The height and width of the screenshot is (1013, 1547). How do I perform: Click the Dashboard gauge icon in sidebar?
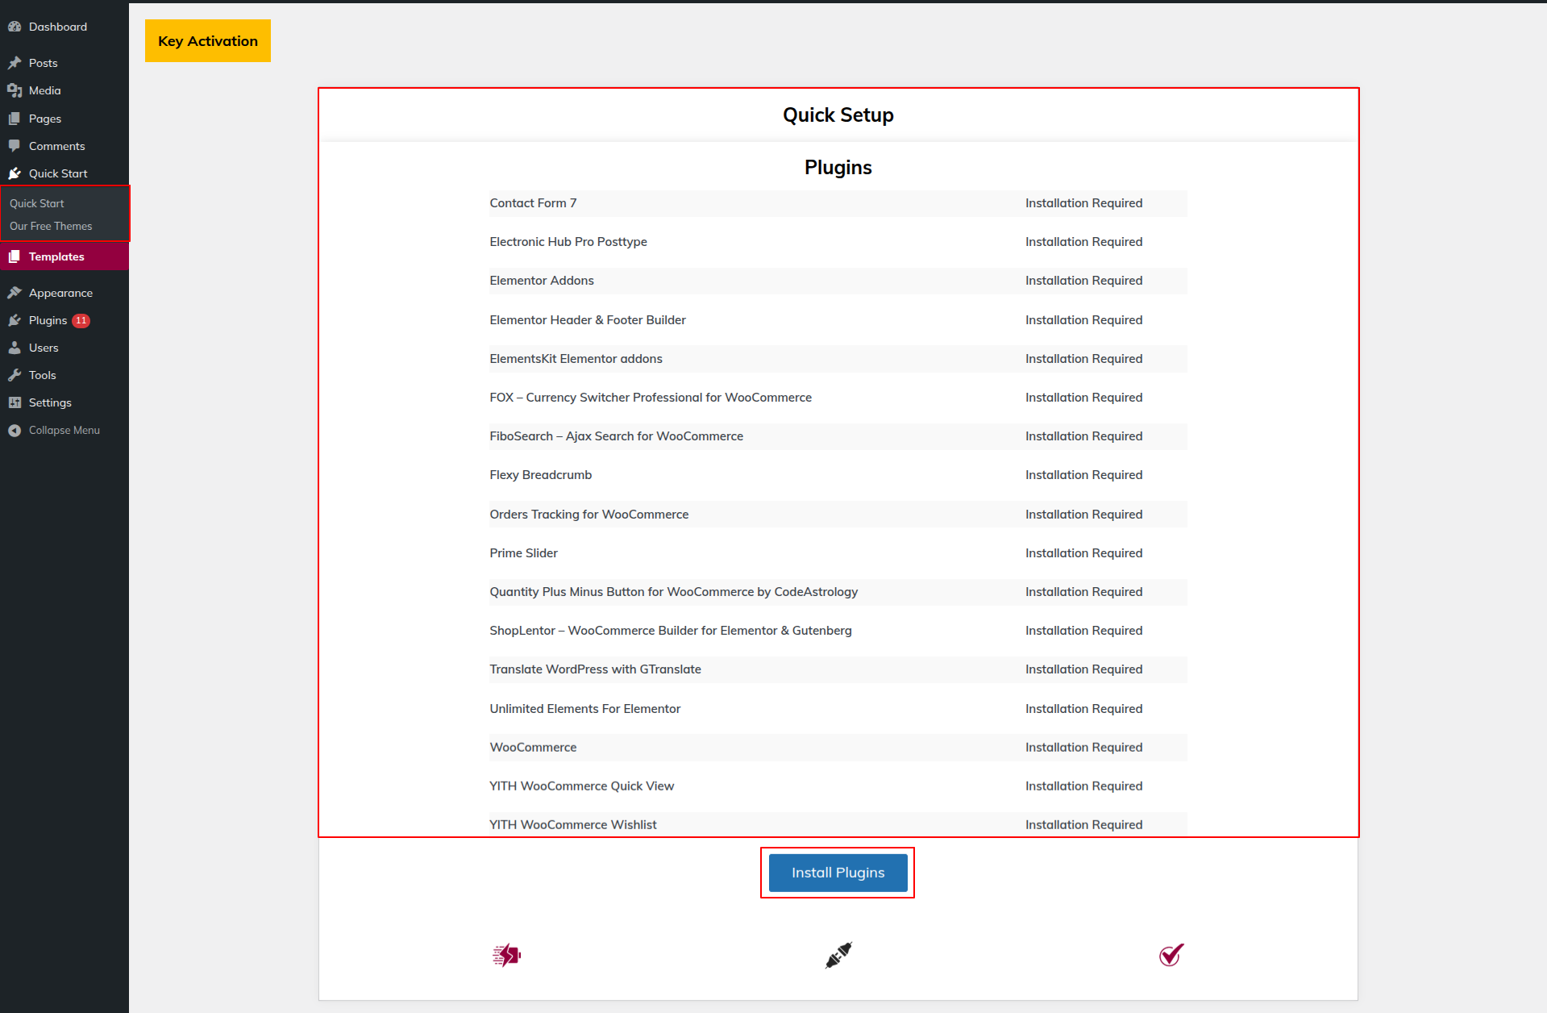(x=15, y=27)
